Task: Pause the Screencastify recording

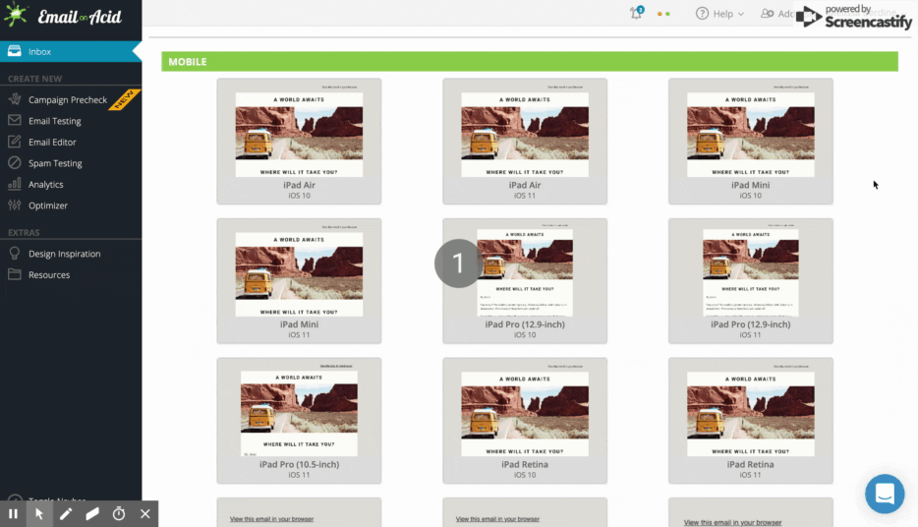Action: (14, 513)
